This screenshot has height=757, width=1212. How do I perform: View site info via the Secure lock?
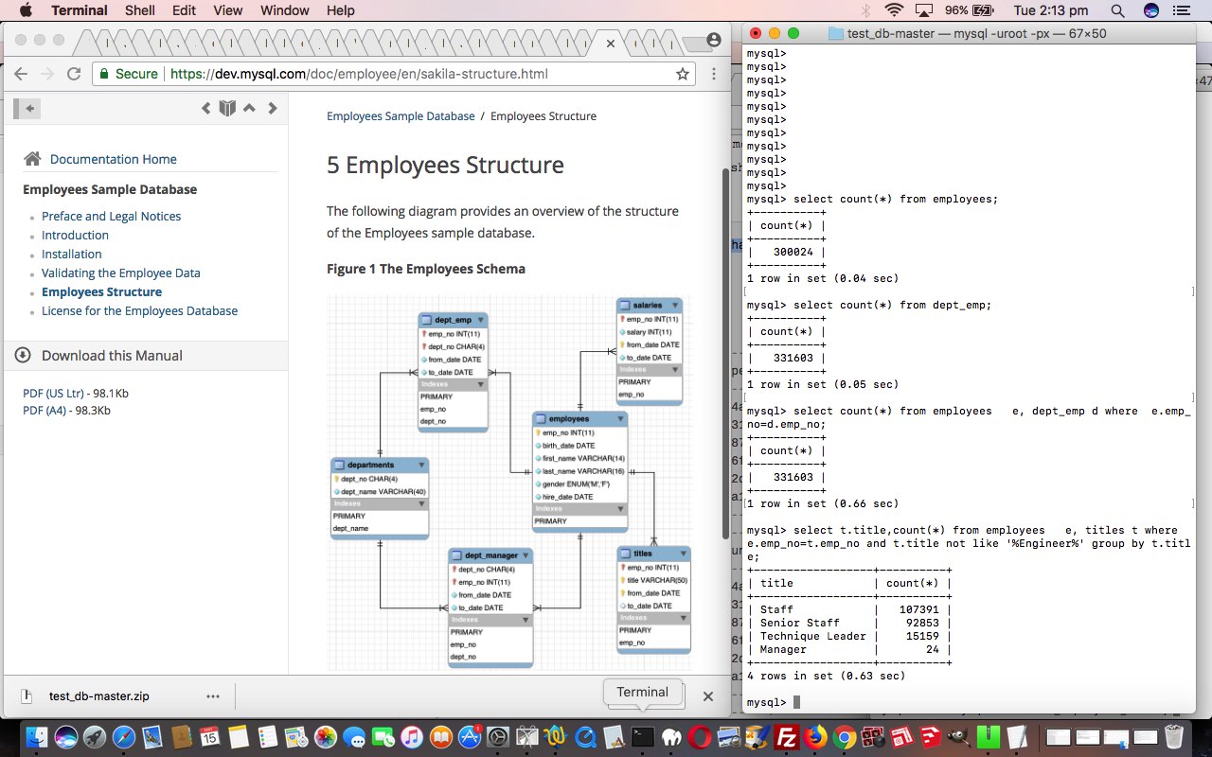point(128,74)
